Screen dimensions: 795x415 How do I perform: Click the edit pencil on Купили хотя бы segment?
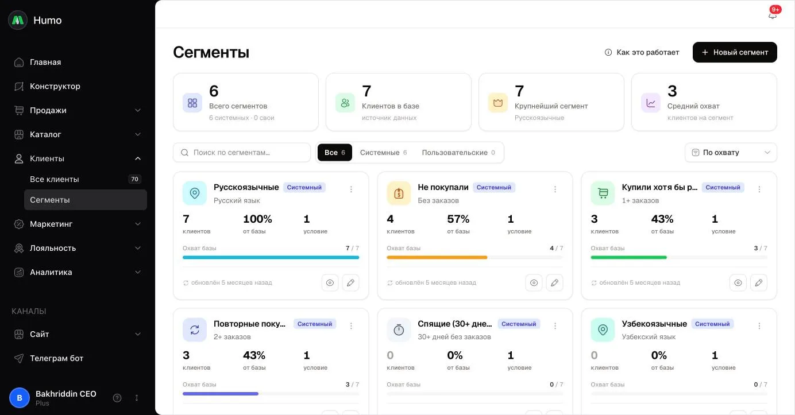coord(758,282)
